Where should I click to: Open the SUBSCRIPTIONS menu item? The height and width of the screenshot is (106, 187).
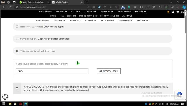pyautogui.click(x=88, y=16)
